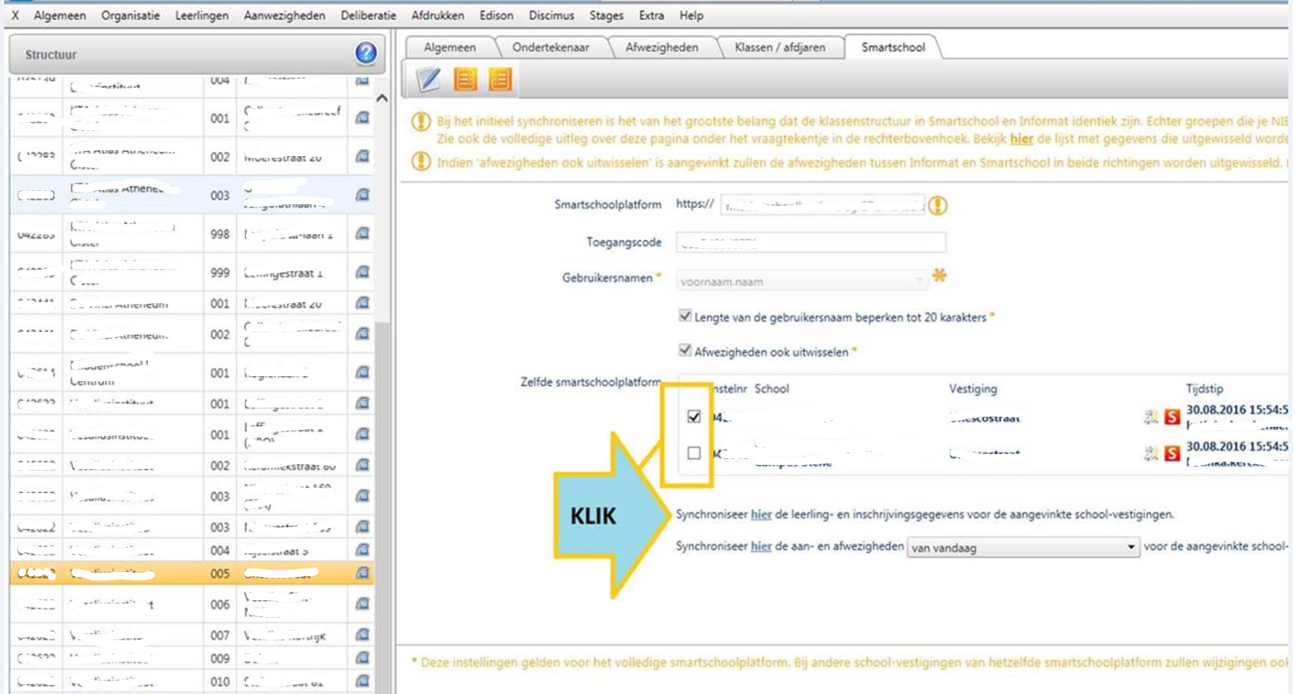
Task: Click the School column header
Action: point(772,389)
